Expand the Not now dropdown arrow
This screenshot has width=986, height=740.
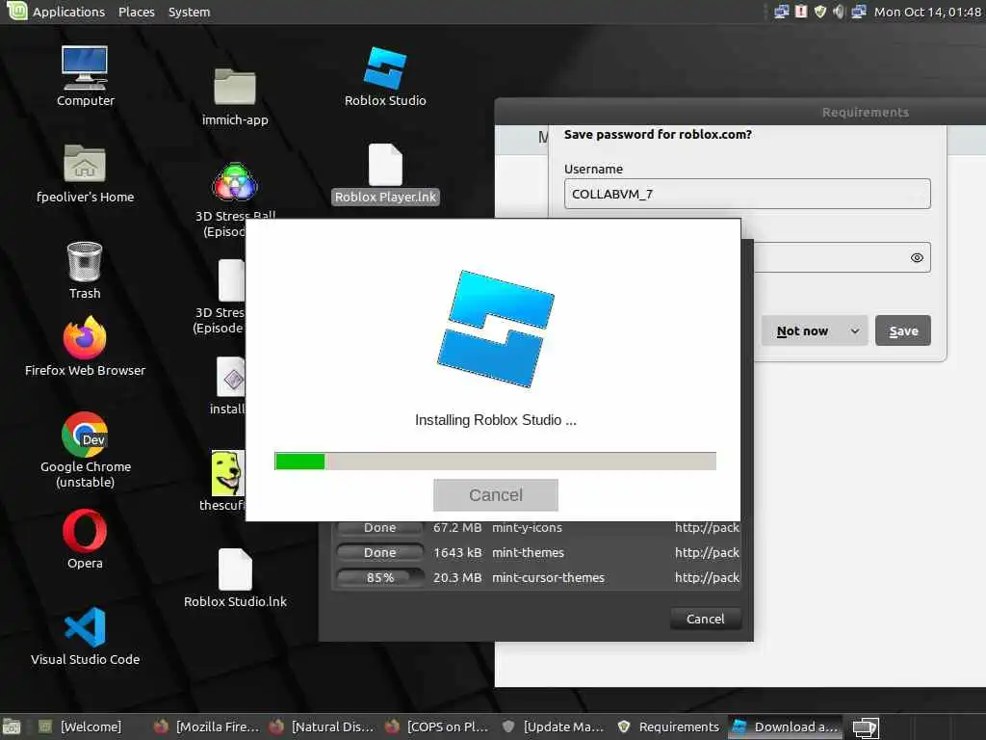click(x=855, y=331)
